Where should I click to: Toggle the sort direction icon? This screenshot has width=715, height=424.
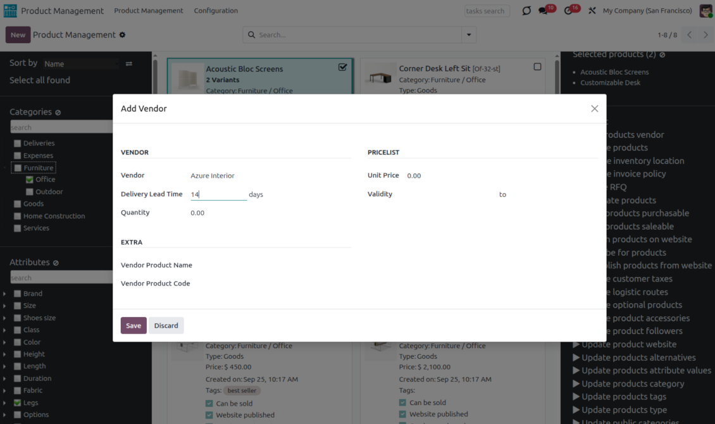[129, 64]
